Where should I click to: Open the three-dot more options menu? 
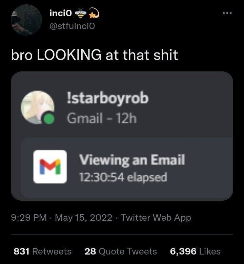227,13
